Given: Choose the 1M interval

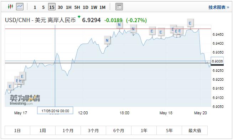Looking at the screenshot, I should [x=102, y=7].
